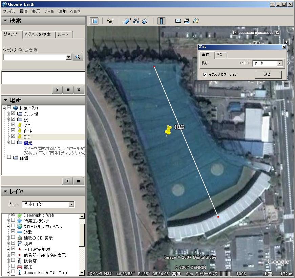
Task: Click the search magnifier button
Action: 78,57
